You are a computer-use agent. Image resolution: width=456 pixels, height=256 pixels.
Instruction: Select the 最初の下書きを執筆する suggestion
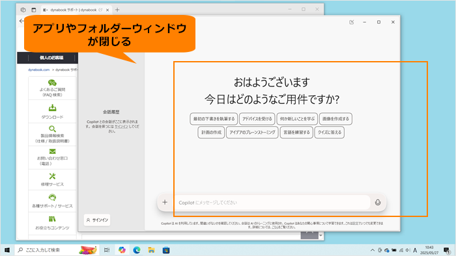pos(214,119)
